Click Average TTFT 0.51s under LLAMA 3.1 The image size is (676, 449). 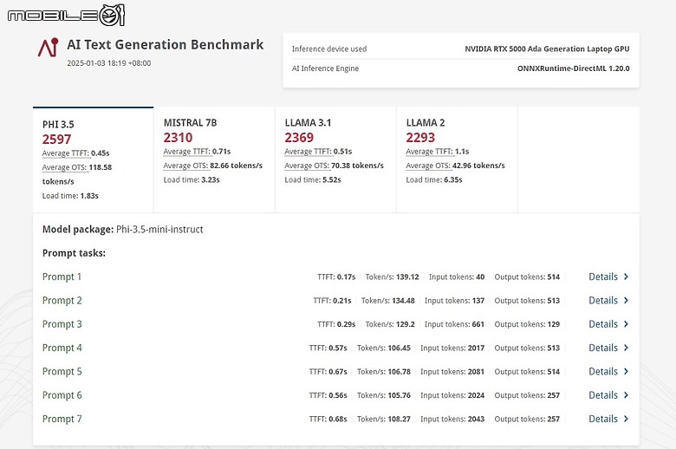pos(318,152)
